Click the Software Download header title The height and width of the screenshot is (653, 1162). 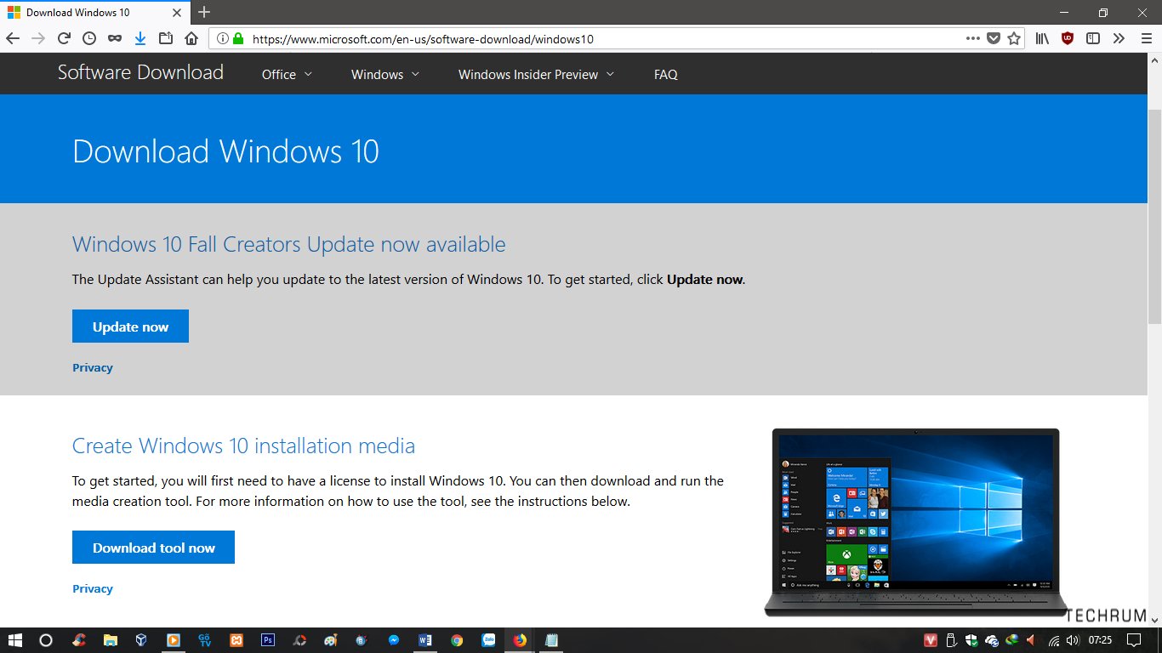point(140,72)
